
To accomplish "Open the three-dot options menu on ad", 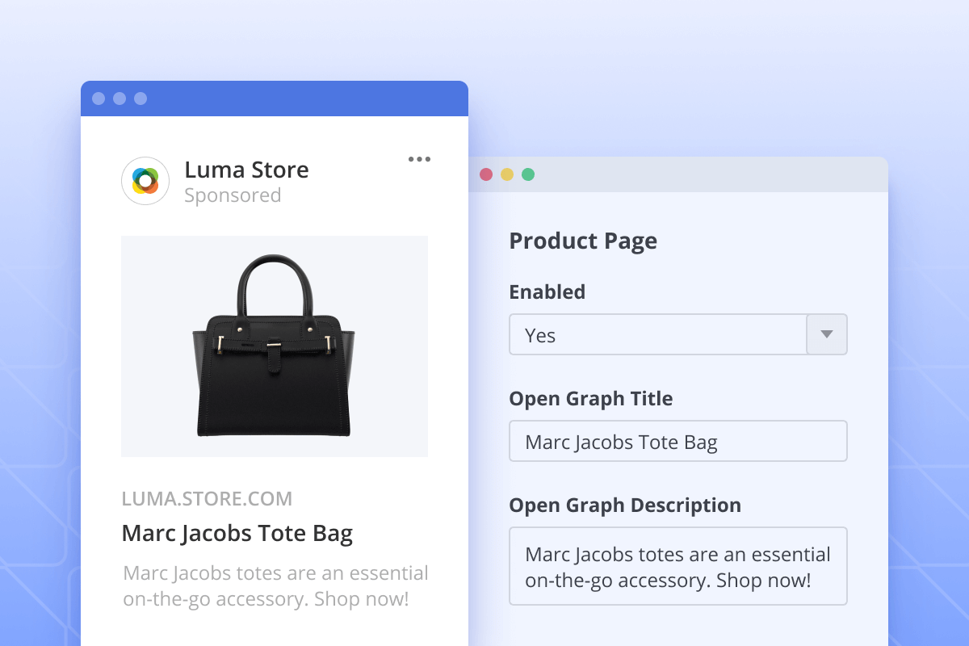I will click(419, 159).
